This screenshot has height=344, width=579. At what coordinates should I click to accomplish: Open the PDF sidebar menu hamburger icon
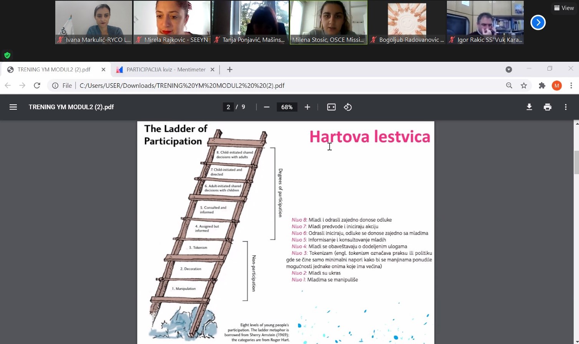coord(13,107)
